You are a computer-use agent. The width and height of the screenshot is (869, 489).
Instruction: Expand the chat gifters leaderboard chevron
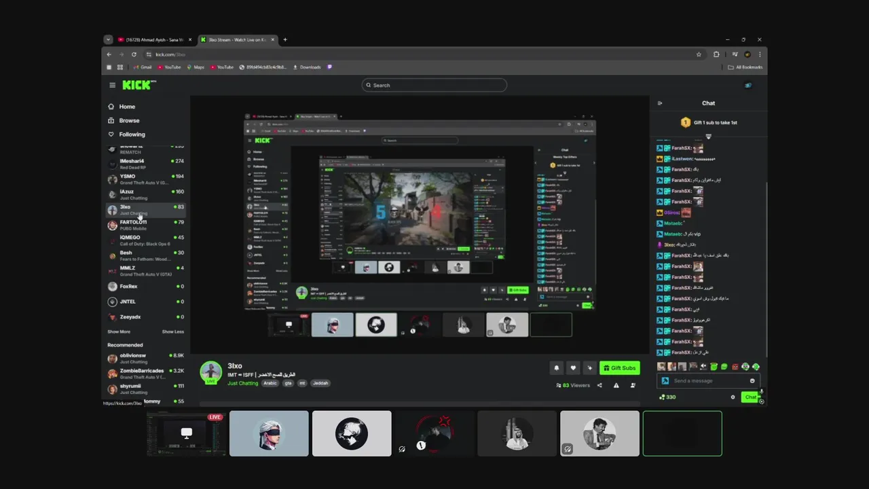[x=708, y=137]
